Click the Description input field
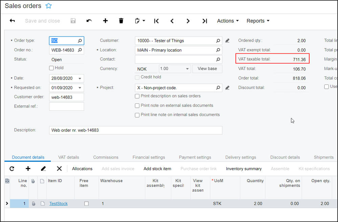This screenshot has width=338, height=222. 135,130
